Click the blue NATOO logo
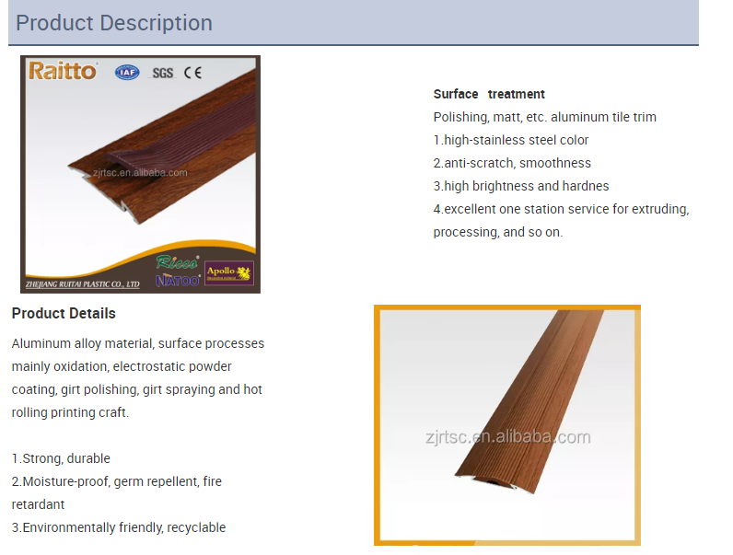The height and width of the screenshot is (555, 733). (177, 279)
